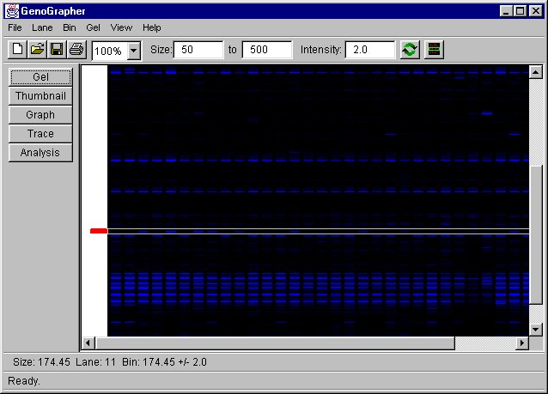Click the vertical scrollbar down arrow
Image resolution: width=548 pixels, height=394 pixels.
[536, 329]
